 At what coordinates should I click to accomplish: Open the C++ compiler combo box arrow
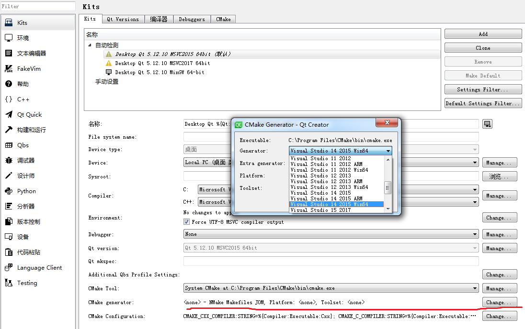[x=475, y=202]
